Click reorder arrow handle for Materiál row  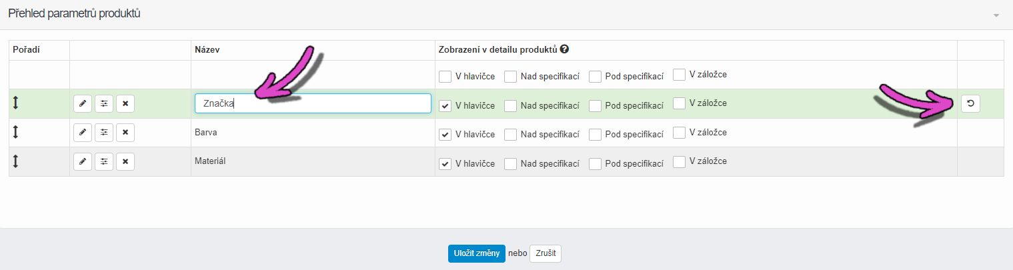click(x=15, y=161)
